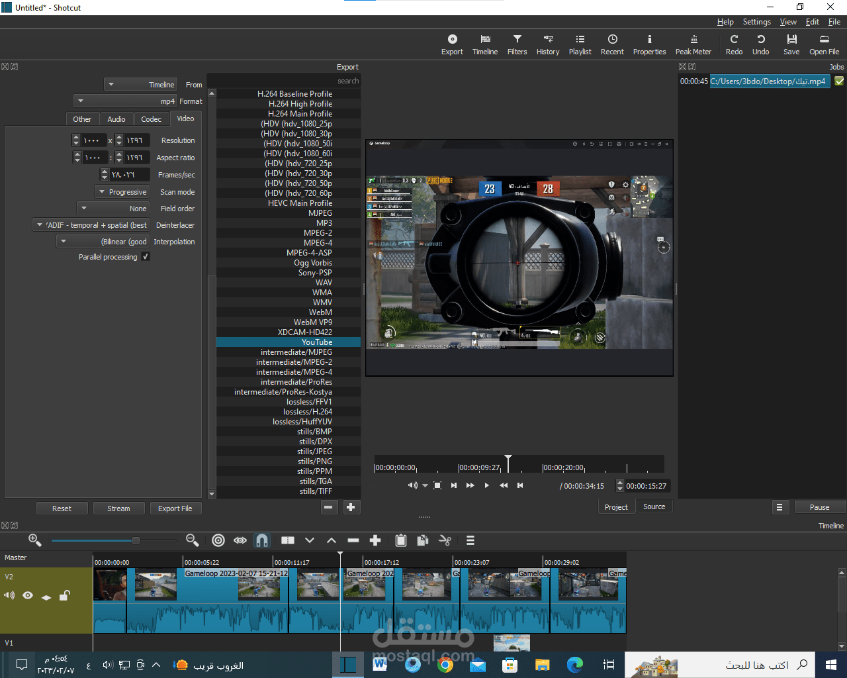Switch to the Codec tab
This screenshot has width=847, height=678.
pos(151,119)
